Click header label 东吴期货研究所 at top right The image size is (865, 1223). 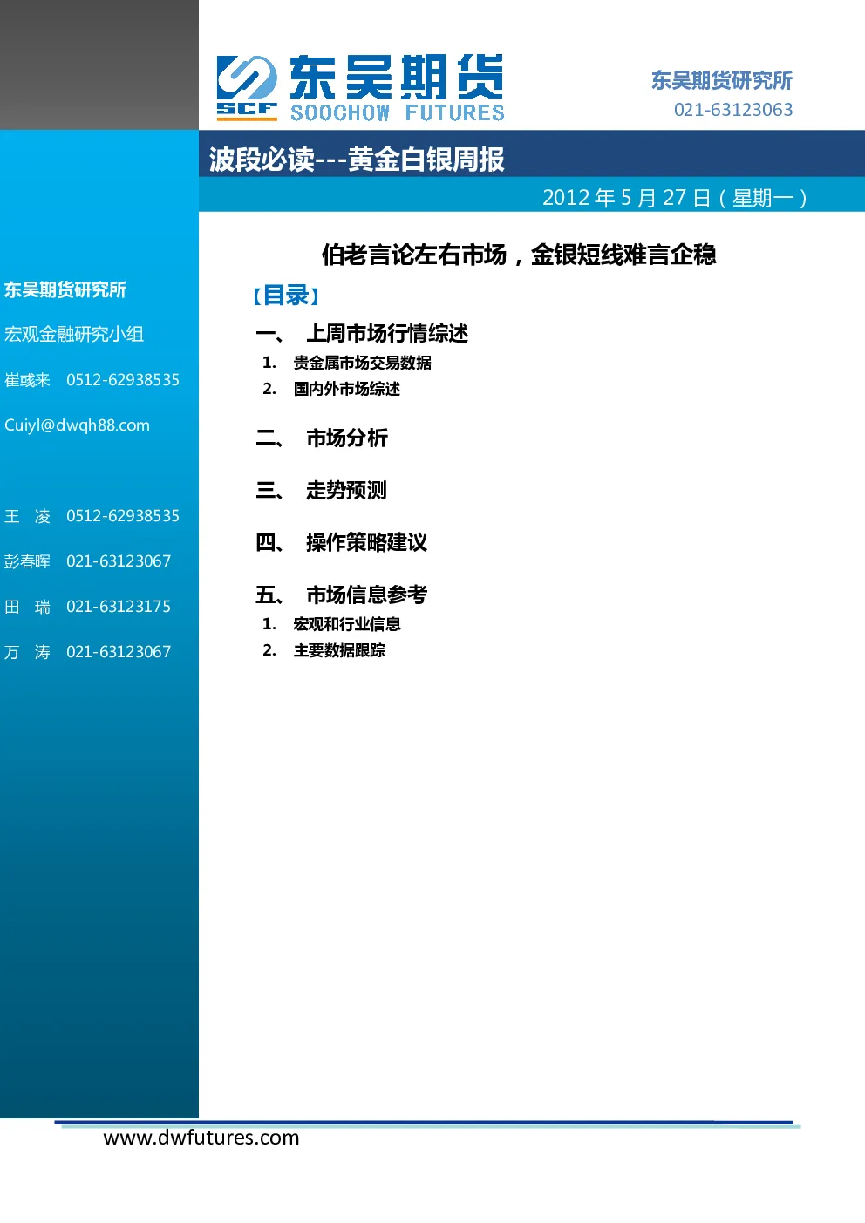pos(722,80)
